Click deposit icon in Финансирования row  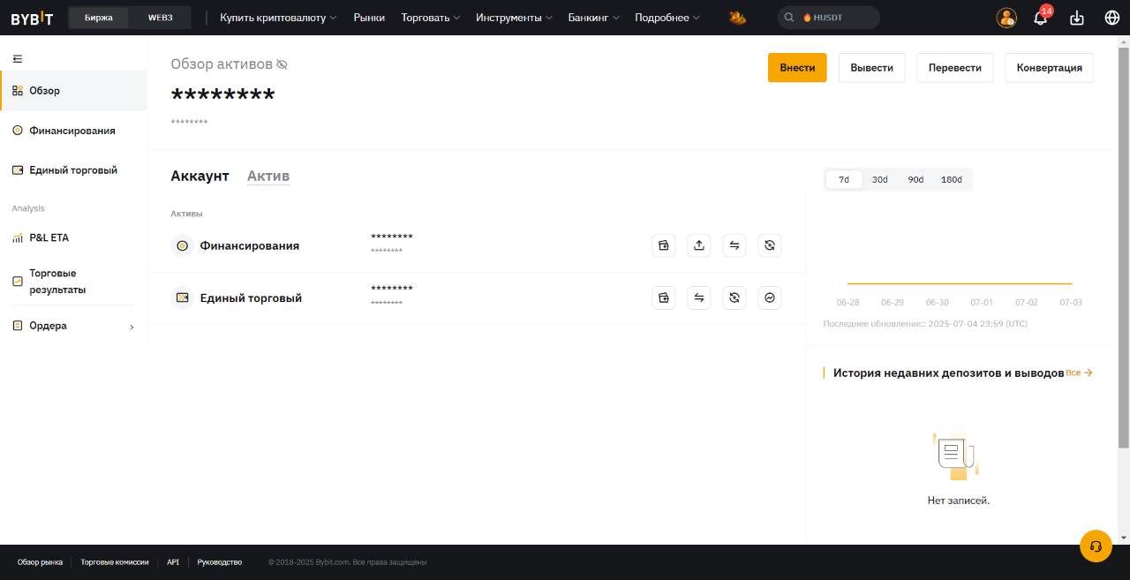pyautogui.click(x=664, y=245)
